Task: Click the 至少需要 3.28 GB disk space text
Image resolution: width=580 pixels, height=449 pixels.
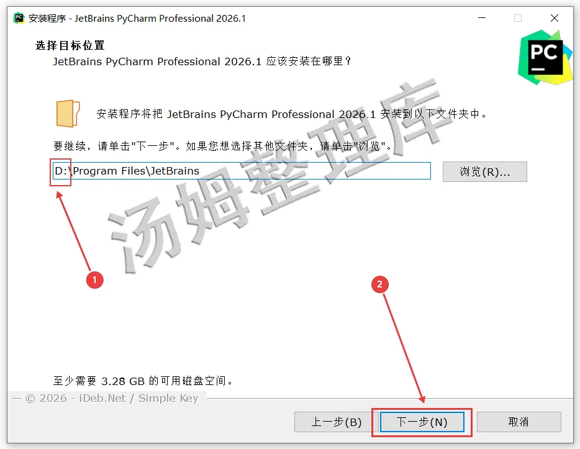Action: (143, 381)
